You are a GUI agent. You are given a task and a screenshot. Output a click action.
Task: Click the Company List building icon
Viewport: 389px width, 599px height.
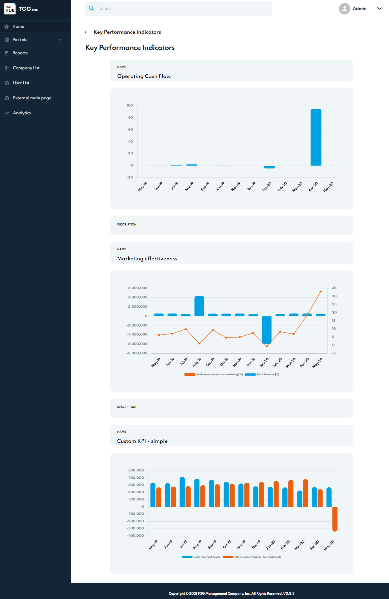7,68
